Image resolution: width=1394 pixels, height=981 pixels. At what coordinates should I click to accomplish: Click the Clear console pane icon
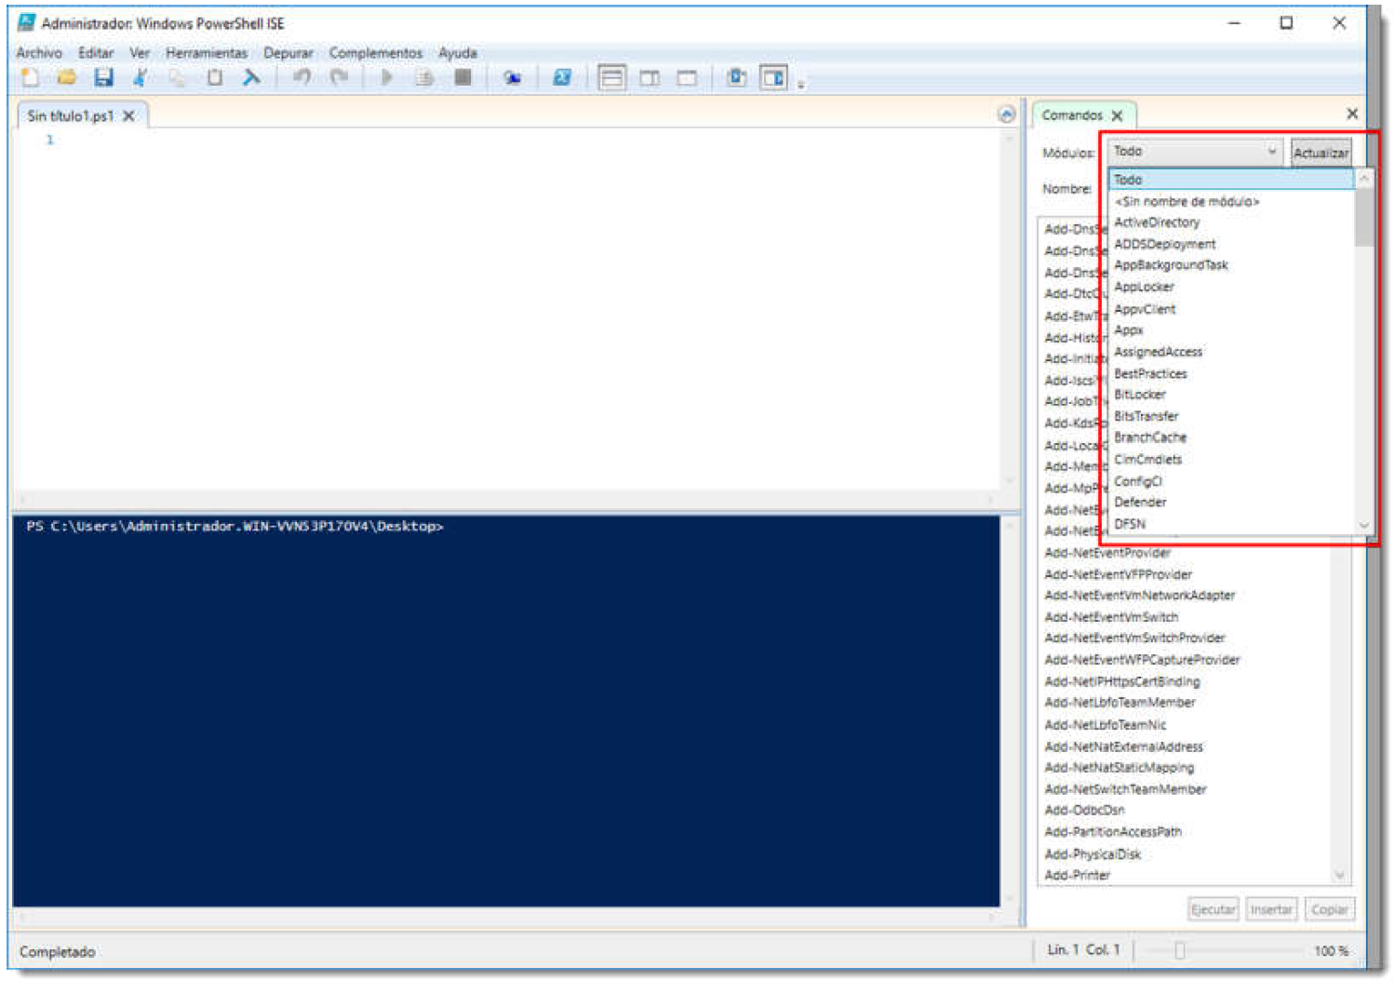tap(251, 78)
